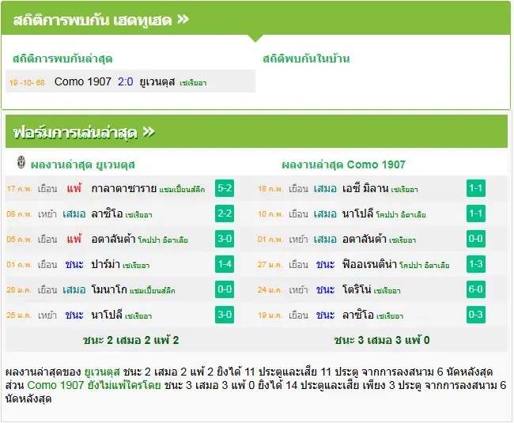514x423 pixels.
Task: Open the สถิติพบกันในบ้าน tab
Action: [x=306, y=59]
